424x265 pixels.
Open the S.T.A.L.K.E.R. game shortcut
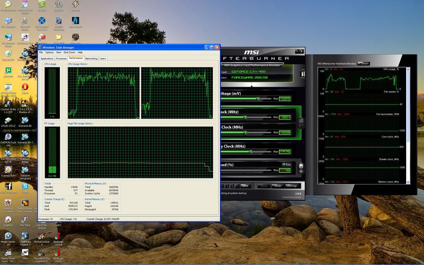click(25, 106)
